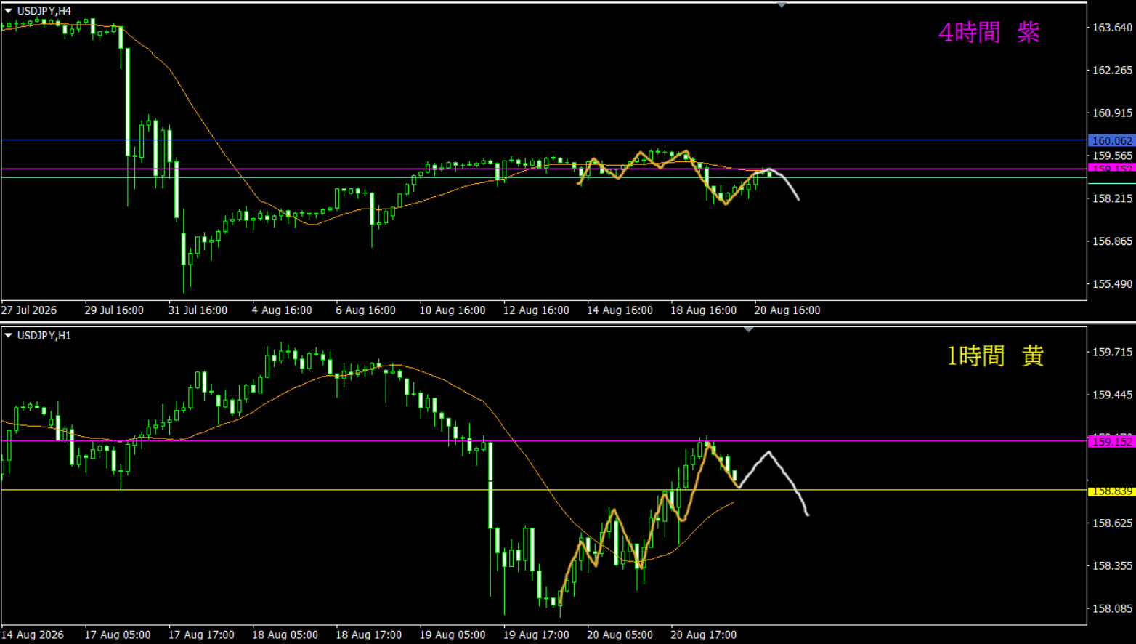The height and width of the screenshot is (644, 1136).
Task: Click the 155.490 price scale value
Action: 1112,284
